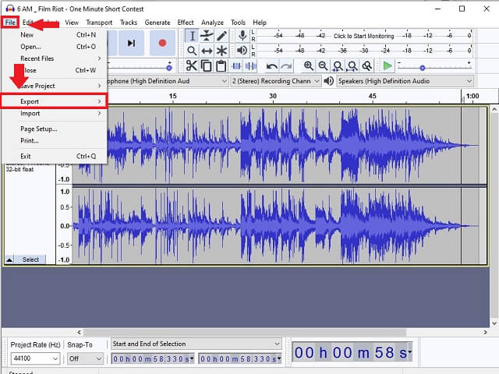Open the Tracks menu
This screenshot has width=499, height=374.
click(x=129, y=23)
